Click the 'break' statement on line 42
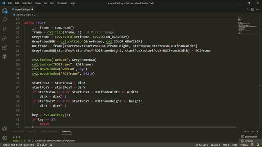The width and height of the screenshot is (262, 147). click(45, 124)
